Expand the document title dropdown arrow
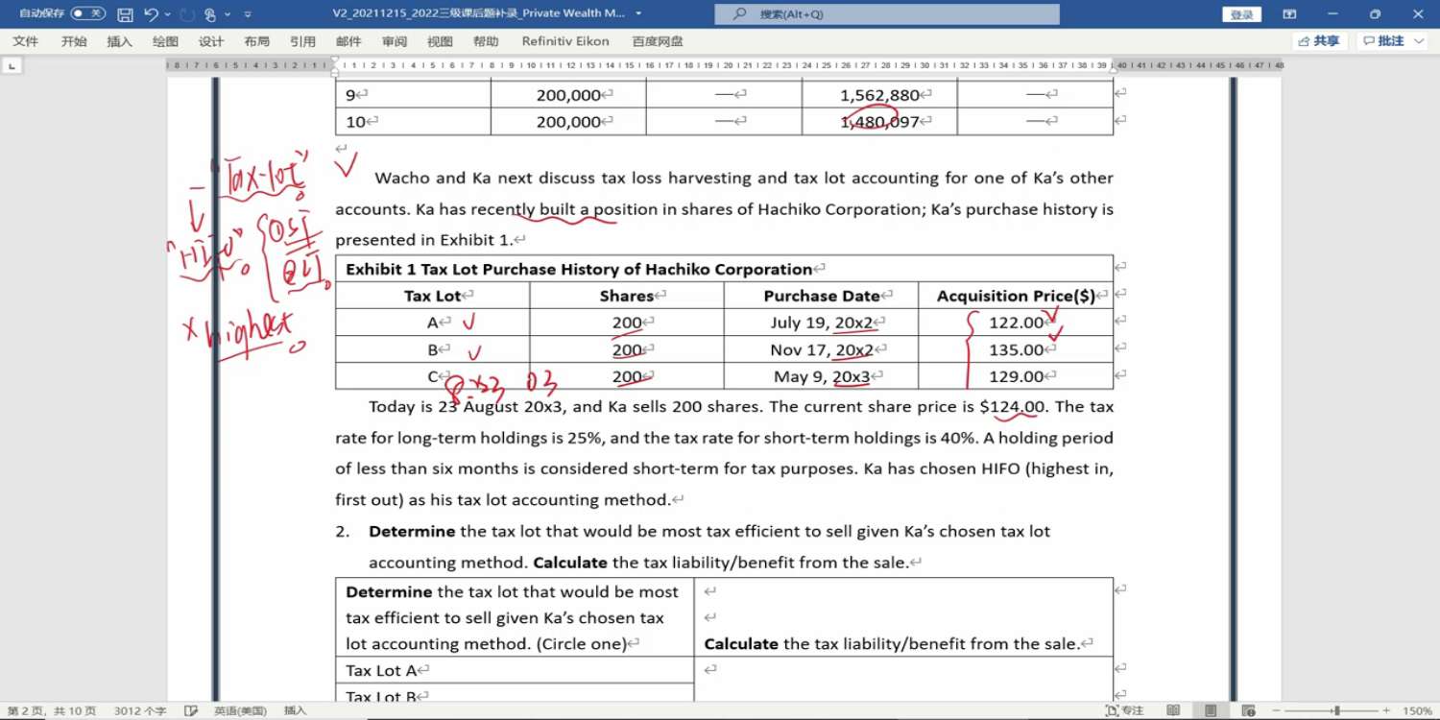The image size is (1440, 720). click(x=639, y=14)
